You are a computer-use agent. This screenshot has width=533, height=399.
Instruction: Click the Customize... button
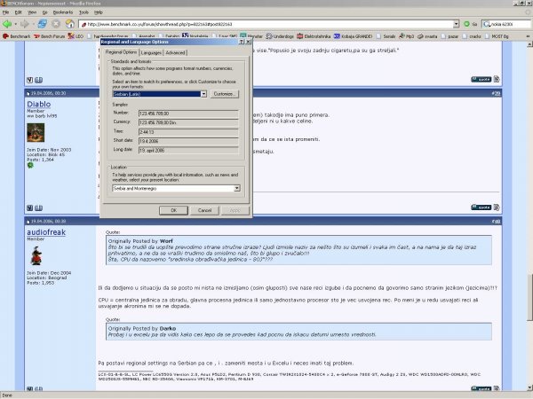tap(225, 94)
